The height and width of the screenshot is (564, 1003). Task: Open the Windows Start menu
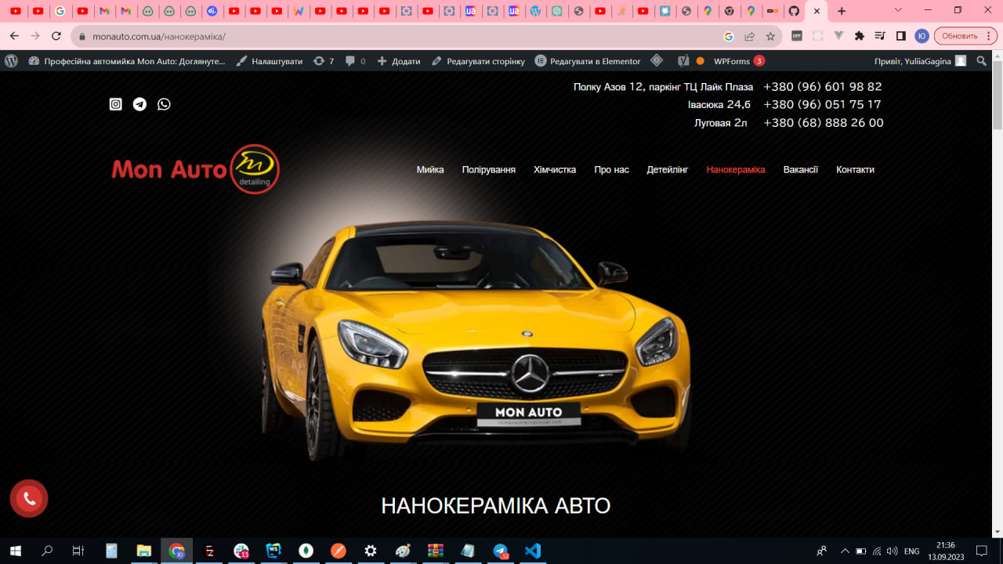15,551
